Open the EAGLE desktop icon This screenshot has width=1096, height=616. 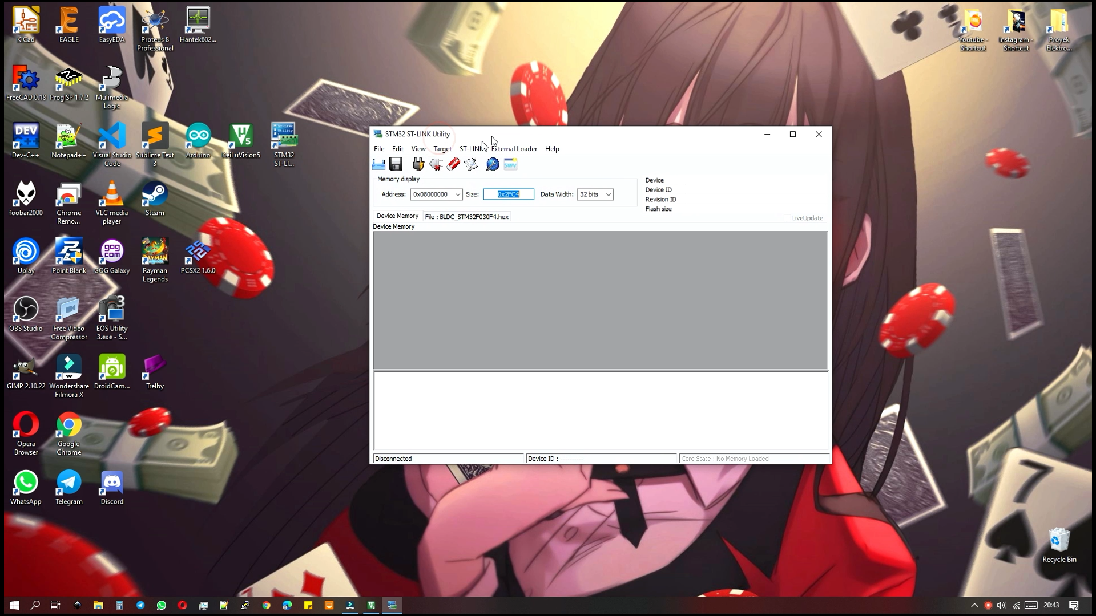[x=69, y=25]
